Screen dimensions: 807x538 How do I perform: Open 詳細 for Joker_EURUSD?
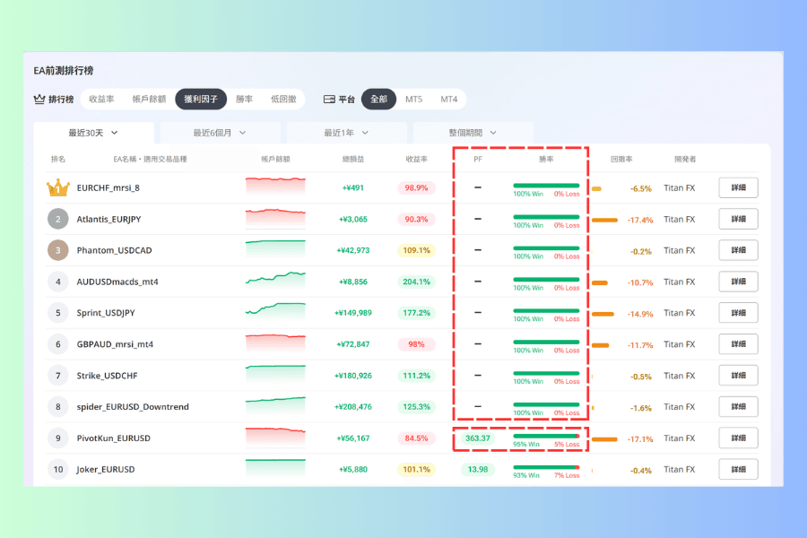(739, 469)
